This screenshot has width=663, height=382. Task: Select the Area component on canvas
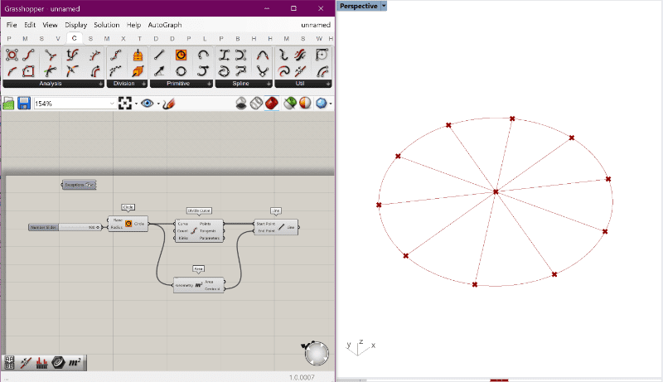(x=199, y=285)
